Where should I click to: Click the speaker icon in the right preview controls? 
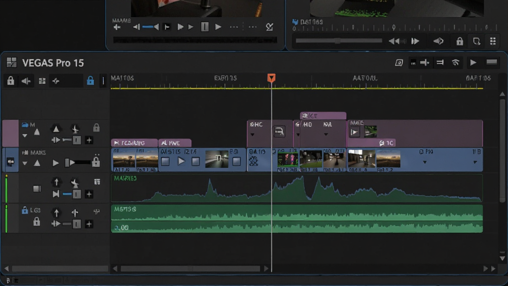(x=439, y=41)
